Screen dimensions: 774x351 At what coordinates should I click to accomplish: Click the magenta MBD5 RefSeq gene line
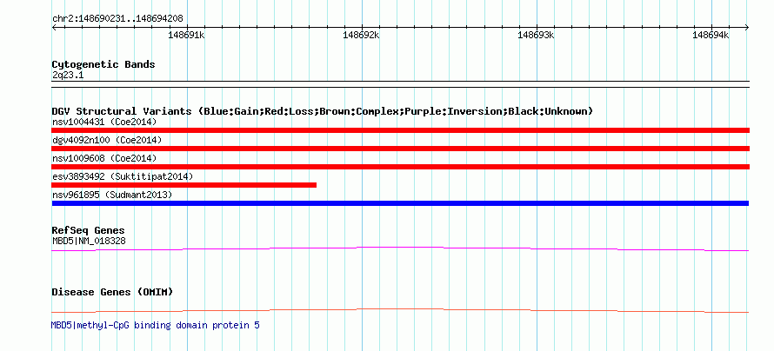[400, 249]
